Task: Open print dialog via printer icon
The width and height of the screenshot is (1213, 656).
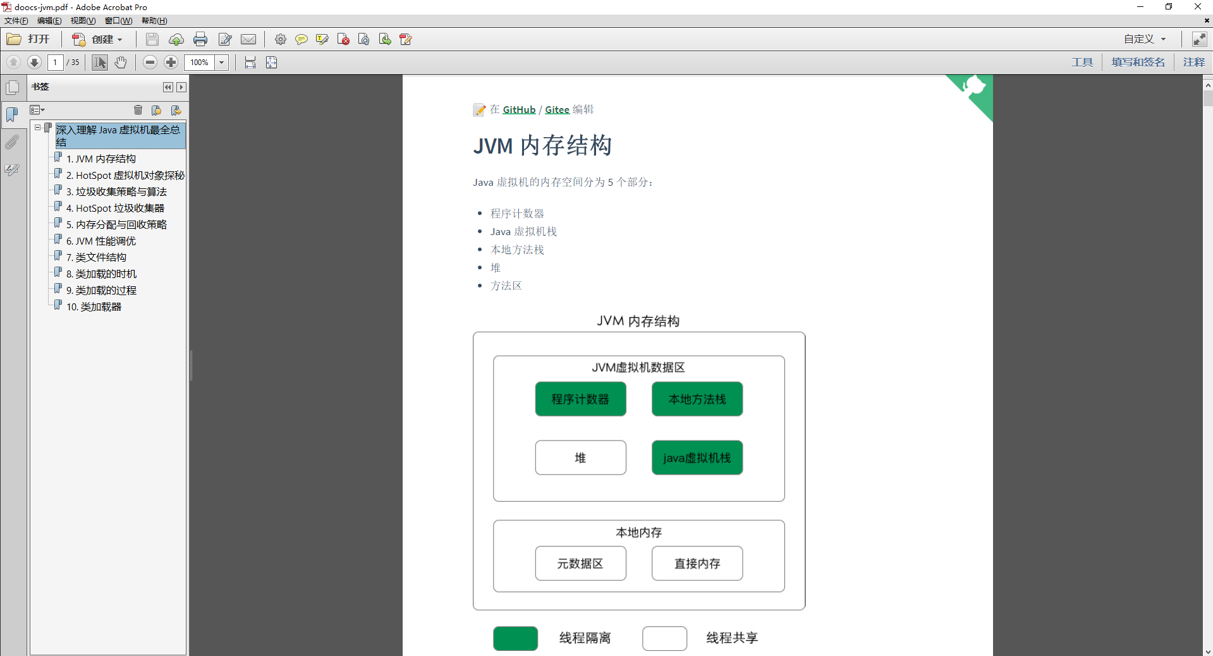Action: 200,39
